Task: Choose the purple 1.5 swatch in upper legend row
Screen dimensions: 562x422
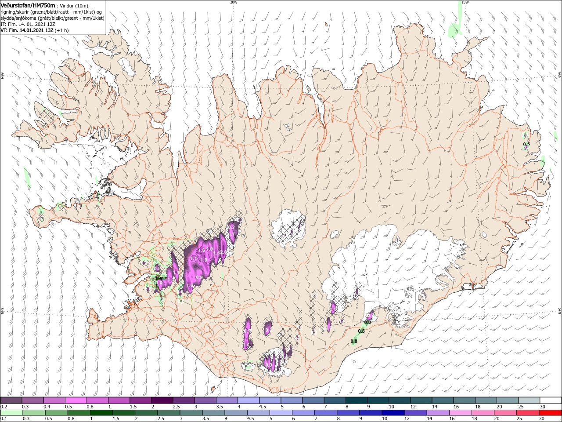Action: click(140, 400)
